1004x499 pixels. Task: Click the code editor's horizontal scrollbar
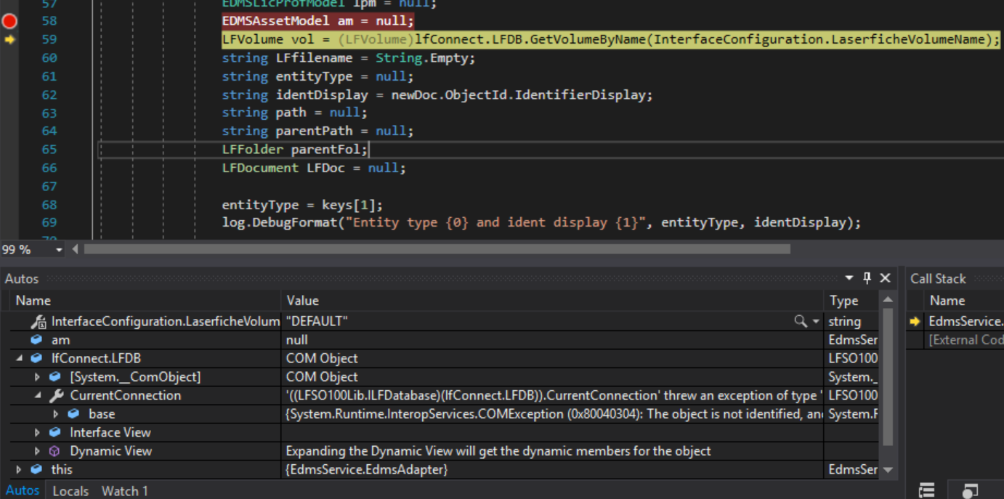click(x=436, y=249)
